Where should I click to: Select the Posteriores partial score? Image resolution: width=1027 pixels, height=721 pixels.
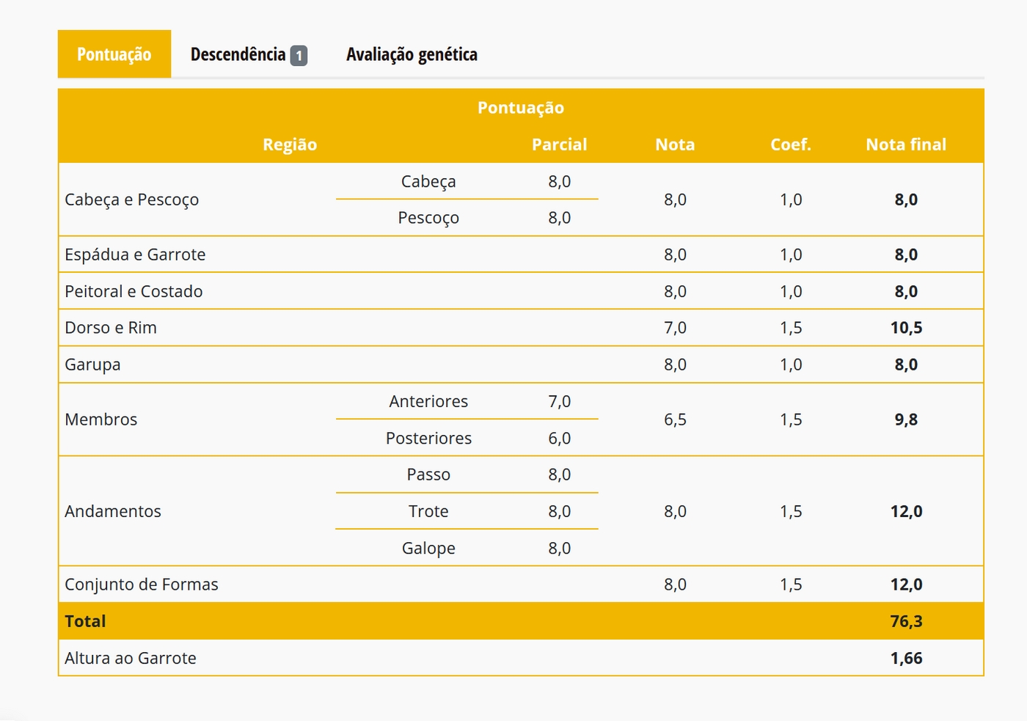(559, 438)
